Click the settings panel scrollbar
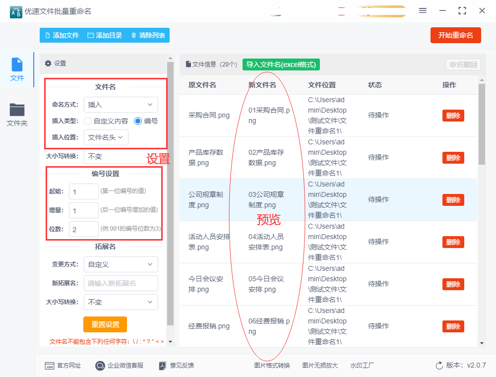Image resolution: width=496 pixels, height=377 pixels. tap(170, 193)
